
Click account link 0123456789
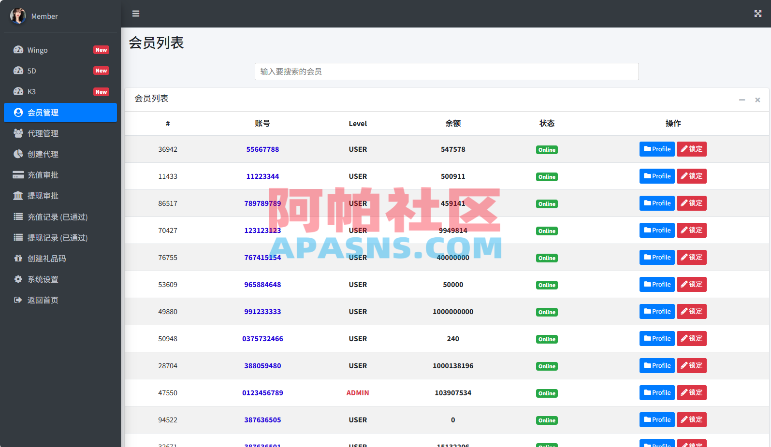coord(262,393)
